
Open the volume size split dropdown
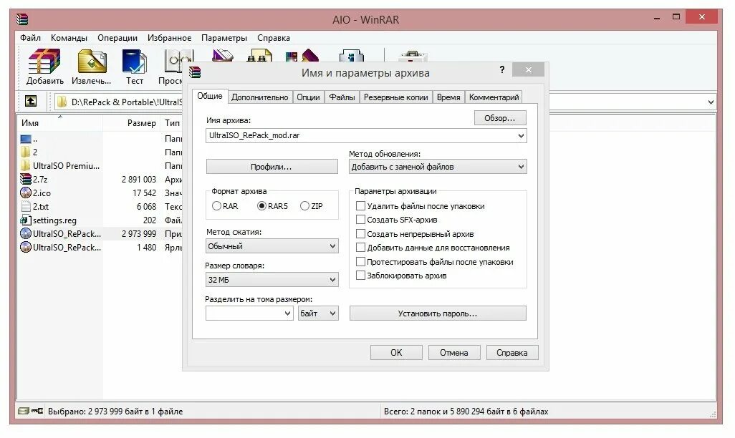click(288, 313)
